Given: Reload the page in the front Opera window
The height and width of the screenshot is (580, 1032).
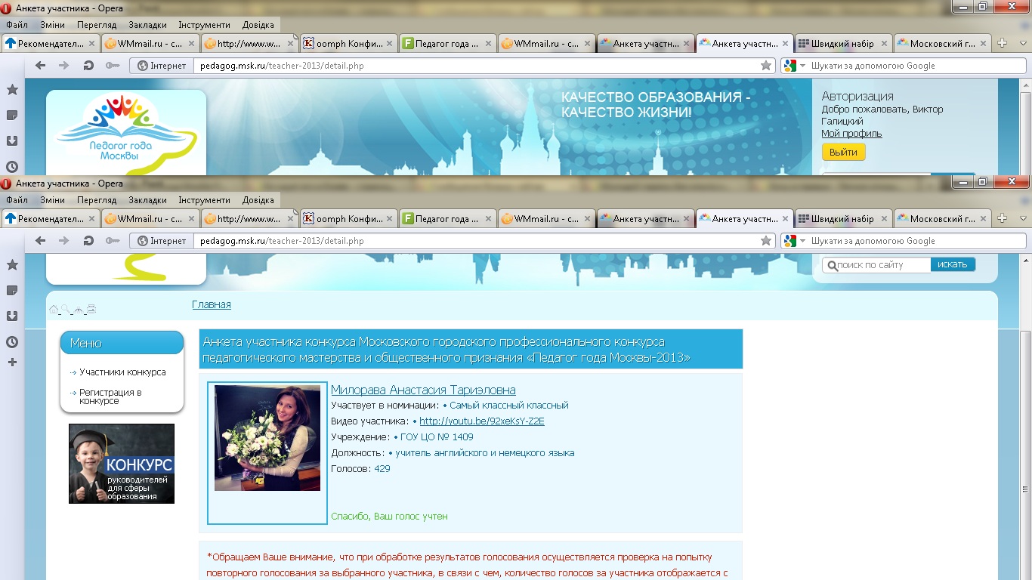Looking at the screenshot, I should [x=88, y=241].
